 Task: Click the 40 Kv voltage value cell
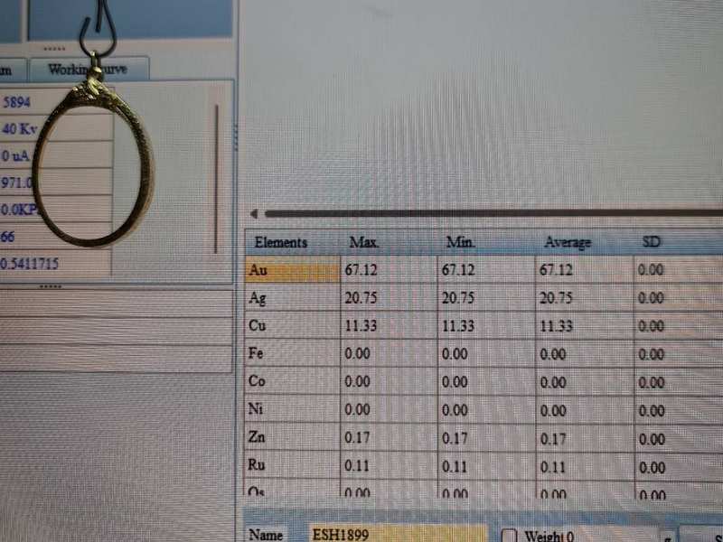pos(54,128)
